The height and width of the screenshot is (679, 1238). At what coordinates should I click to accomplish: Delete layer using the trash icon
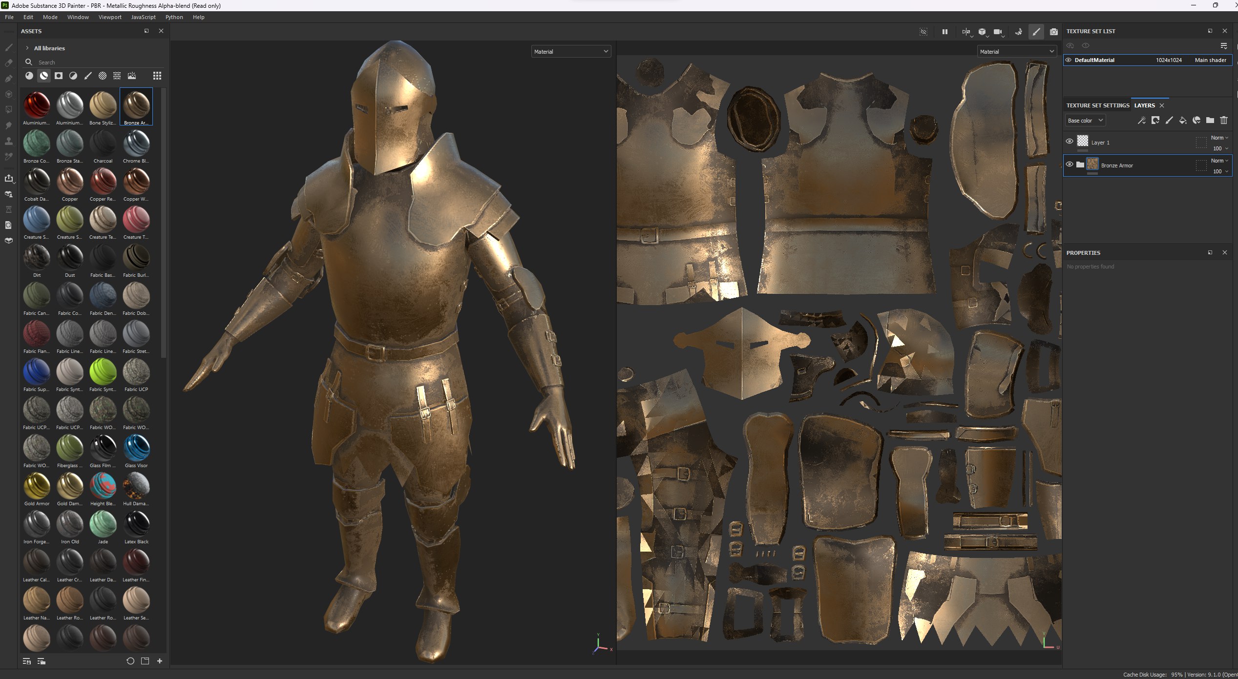[x=1223, y=121]
